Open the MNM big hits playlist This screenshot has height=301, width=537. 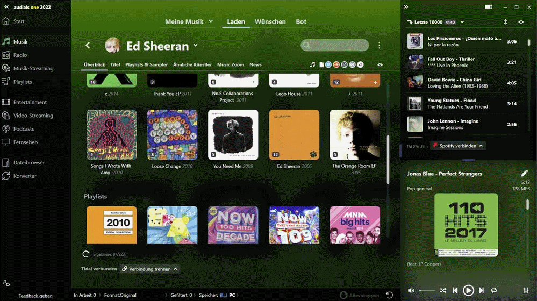(x=355, y=225)
